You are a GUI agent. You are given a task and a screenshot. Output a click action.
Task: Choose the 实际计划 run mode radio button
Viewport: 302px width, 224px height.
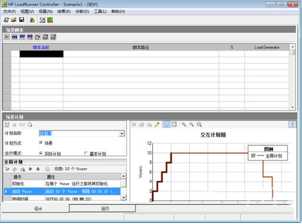click(41, 154)
